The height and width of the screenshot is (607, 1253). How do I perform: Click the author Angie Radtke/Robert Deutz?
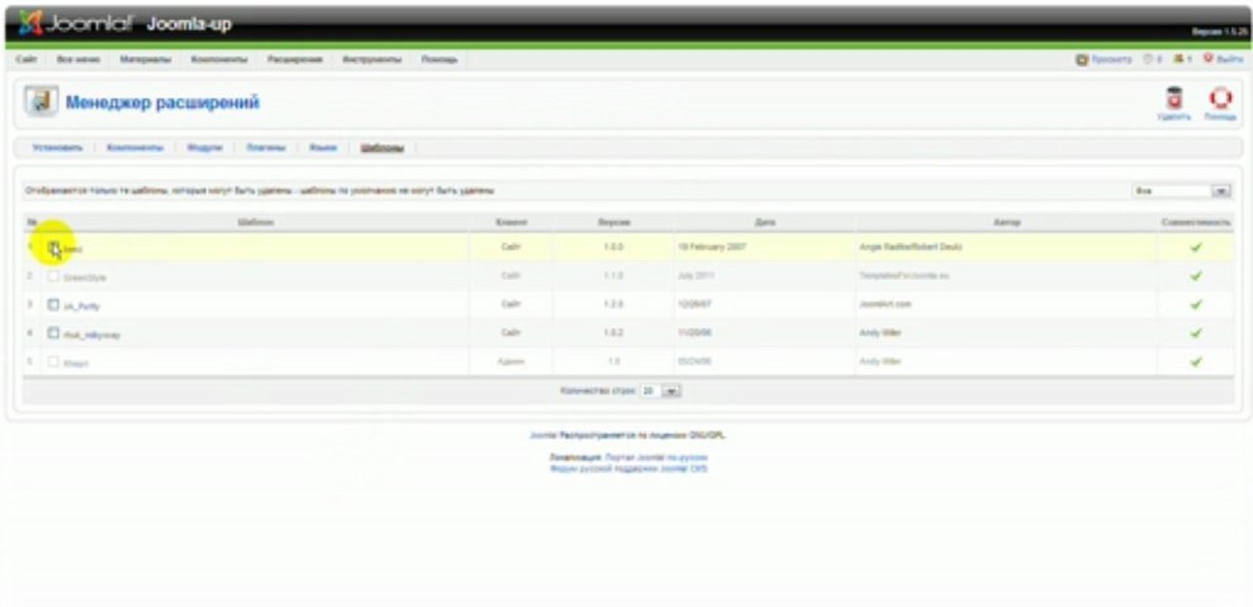(x=910, y=247)
